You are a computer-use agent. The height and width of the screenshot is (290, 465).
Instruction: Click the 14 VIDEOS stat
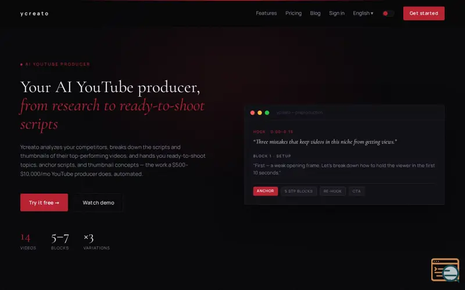point(28,242)
